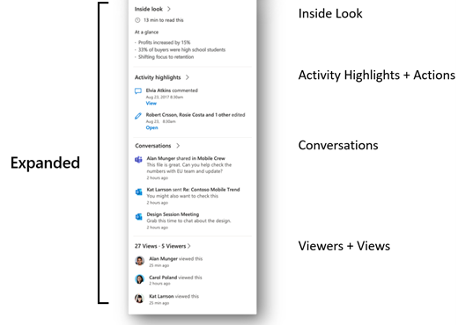Select 'Profits increased by 15%' bullet
This screenshot has height=325, width=458.
164,42
